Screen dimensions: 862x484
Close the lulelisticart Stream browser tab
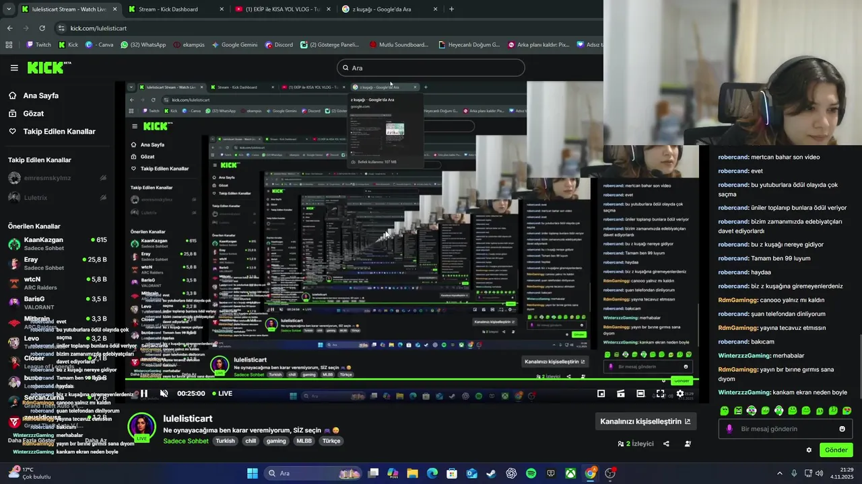[114, 9]
